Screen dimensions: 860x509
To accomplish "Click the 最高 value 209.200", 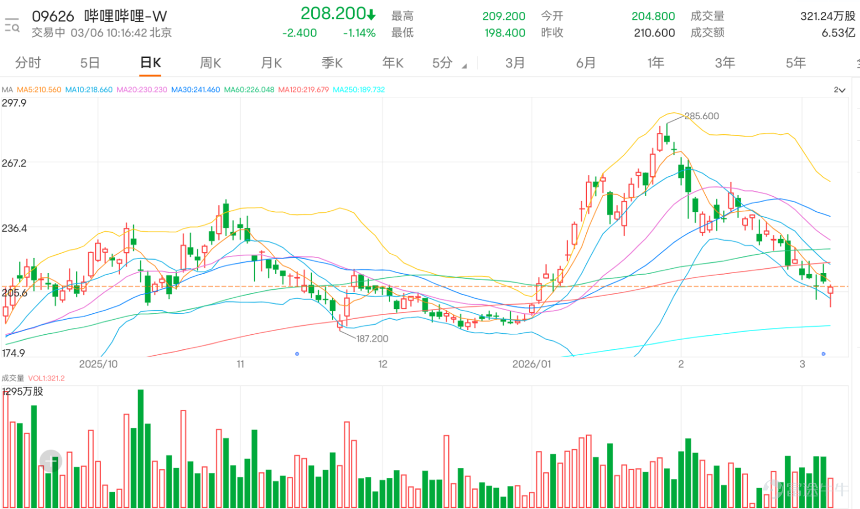I will pos(504,16).
